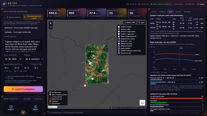Open the basemap layers stack thumbnail
This screenshot has height=116, width=207.
click(142, 103)
